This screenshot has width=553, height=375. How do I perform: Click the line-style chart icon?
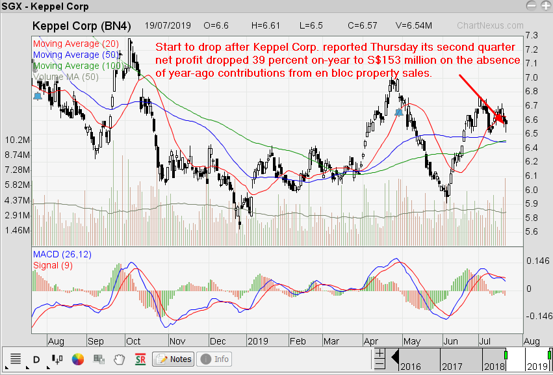click(x=16, y=359)
